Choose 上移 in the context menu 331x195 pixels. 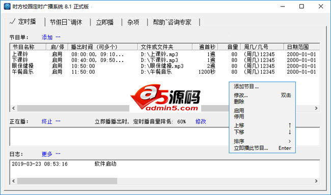[x=262, y=125]
